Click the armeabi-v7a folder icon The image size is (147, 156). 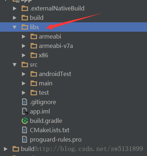(34, 46)
